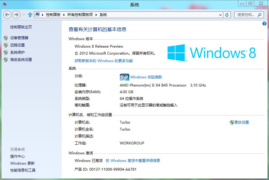The width and height of the screenshot is (269, 180).
Task: Open 性能信息和工具 link
Action: [23, 170]
